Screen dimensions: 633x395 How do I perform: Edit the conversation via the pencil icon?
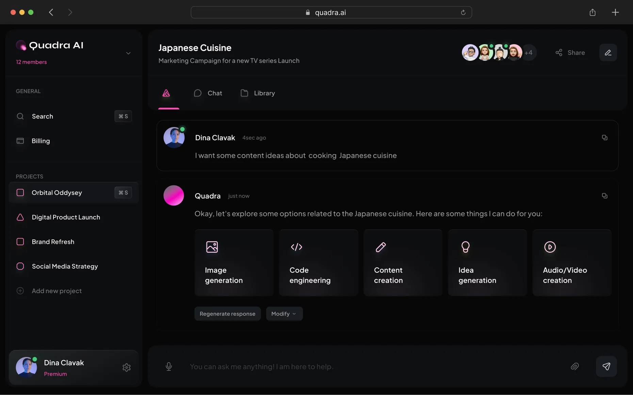pos(608,52)
